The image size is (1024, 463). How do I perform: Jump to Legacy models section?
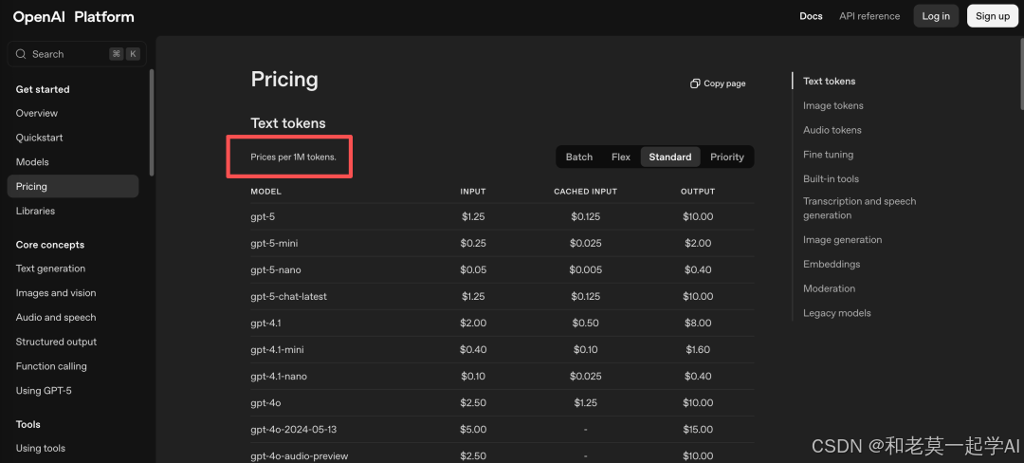[836, 313]
